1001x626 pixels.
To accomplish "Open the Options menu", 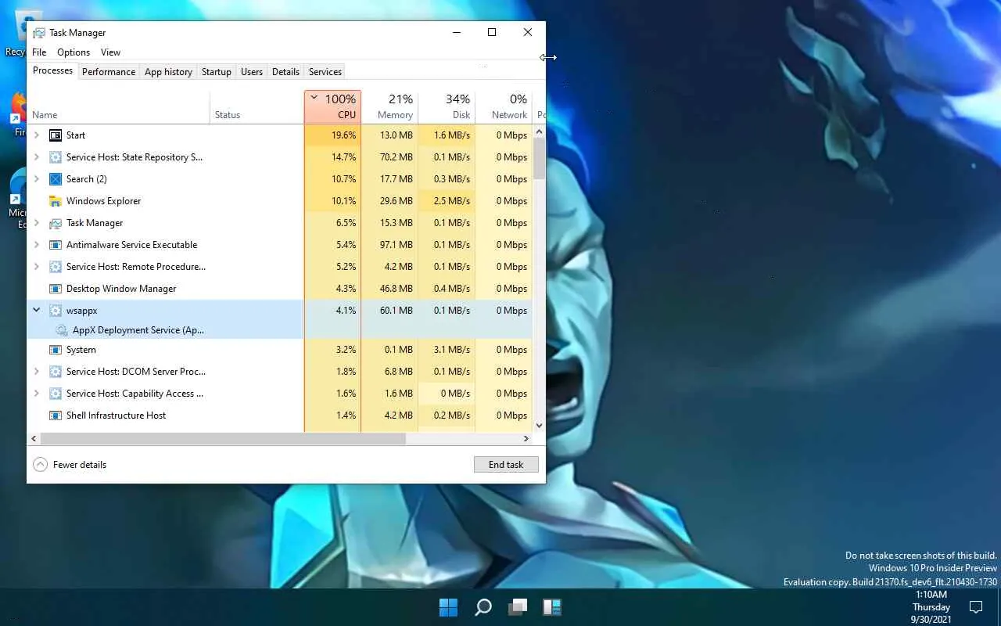I will coord(74,52).
